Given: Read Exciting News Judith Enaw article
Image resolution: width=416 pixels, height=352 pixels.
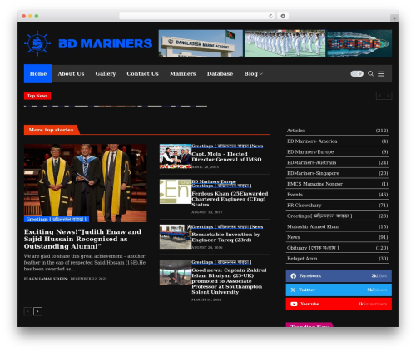Looking at the screenshot, I should point(82,239).
